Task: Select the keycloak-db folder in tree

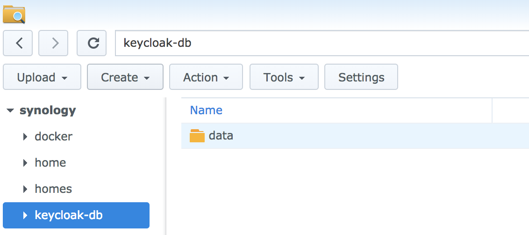Action: [76, 215]
